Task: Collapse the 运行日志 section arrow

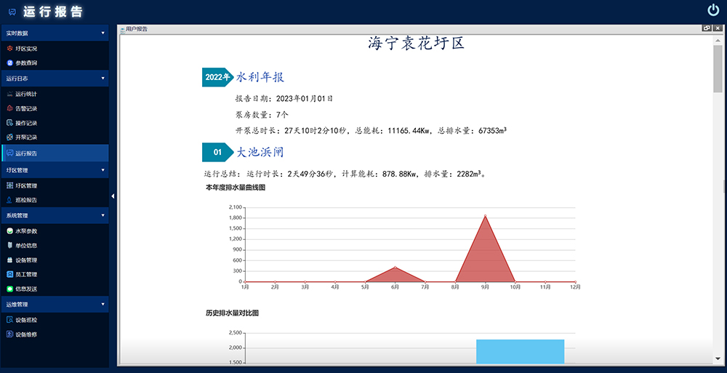Action: (103, 78)
